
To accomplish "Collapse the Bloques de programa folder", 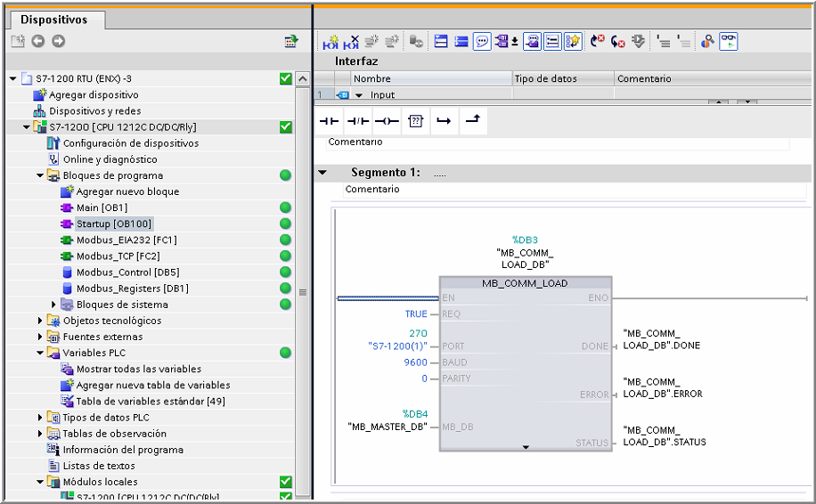I will [x=40, y=175].
